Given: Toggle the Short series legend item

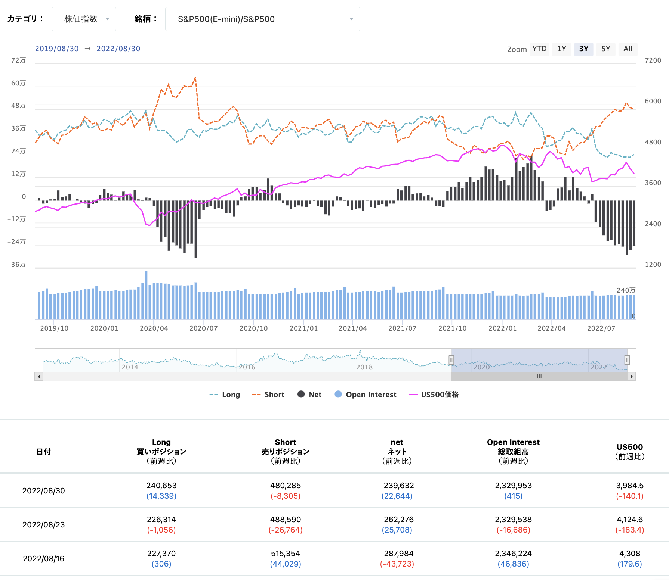Looking at the screenshot, I should point(268,395).
